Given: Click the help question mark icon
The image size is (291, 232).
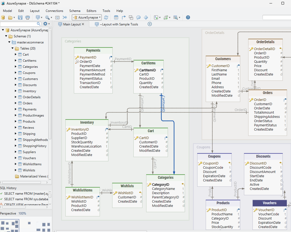Looking at the screenshot, I should 188,17.
